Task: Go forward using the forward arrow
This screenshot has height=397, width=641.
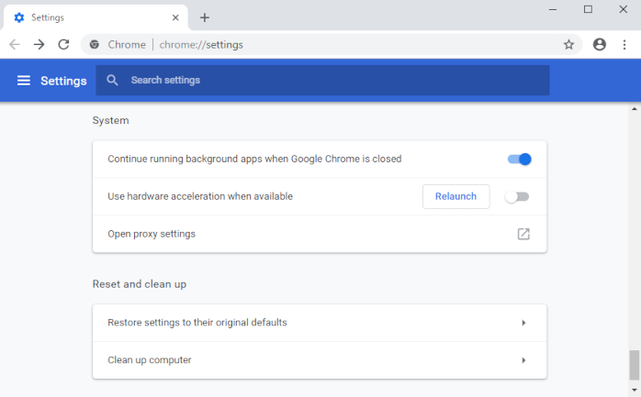Action: tap(39, 45)
